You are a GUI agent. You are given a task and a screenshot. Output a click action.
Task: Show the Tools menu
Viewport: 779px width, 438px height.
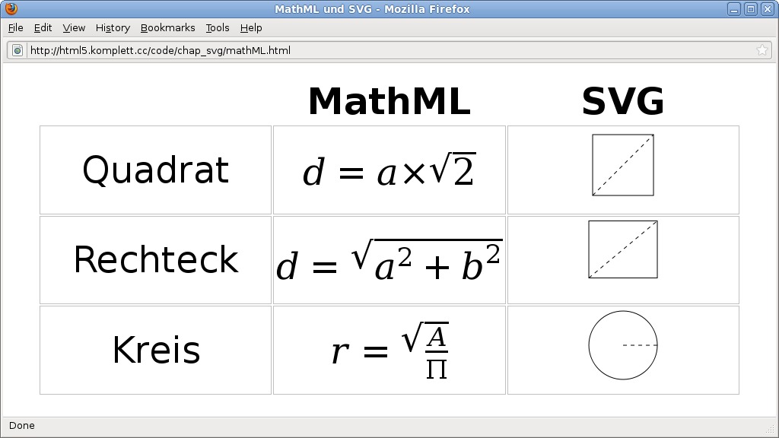coord(217,28)
